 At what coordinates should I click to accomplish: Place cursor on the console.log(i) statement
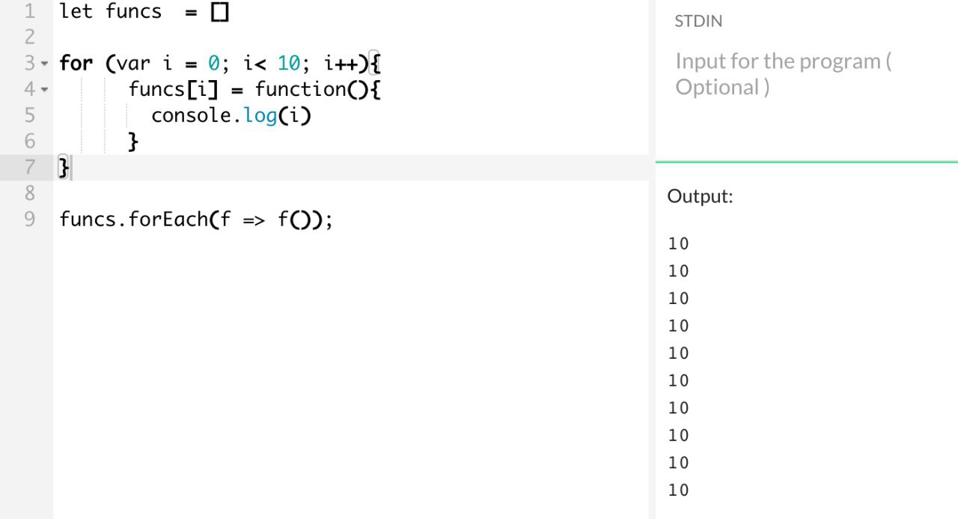coord(231,115)
